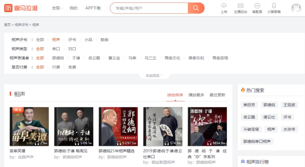305x167 pixels.
Task: Open author 丝路声声 page
Action: coord(26,157)
